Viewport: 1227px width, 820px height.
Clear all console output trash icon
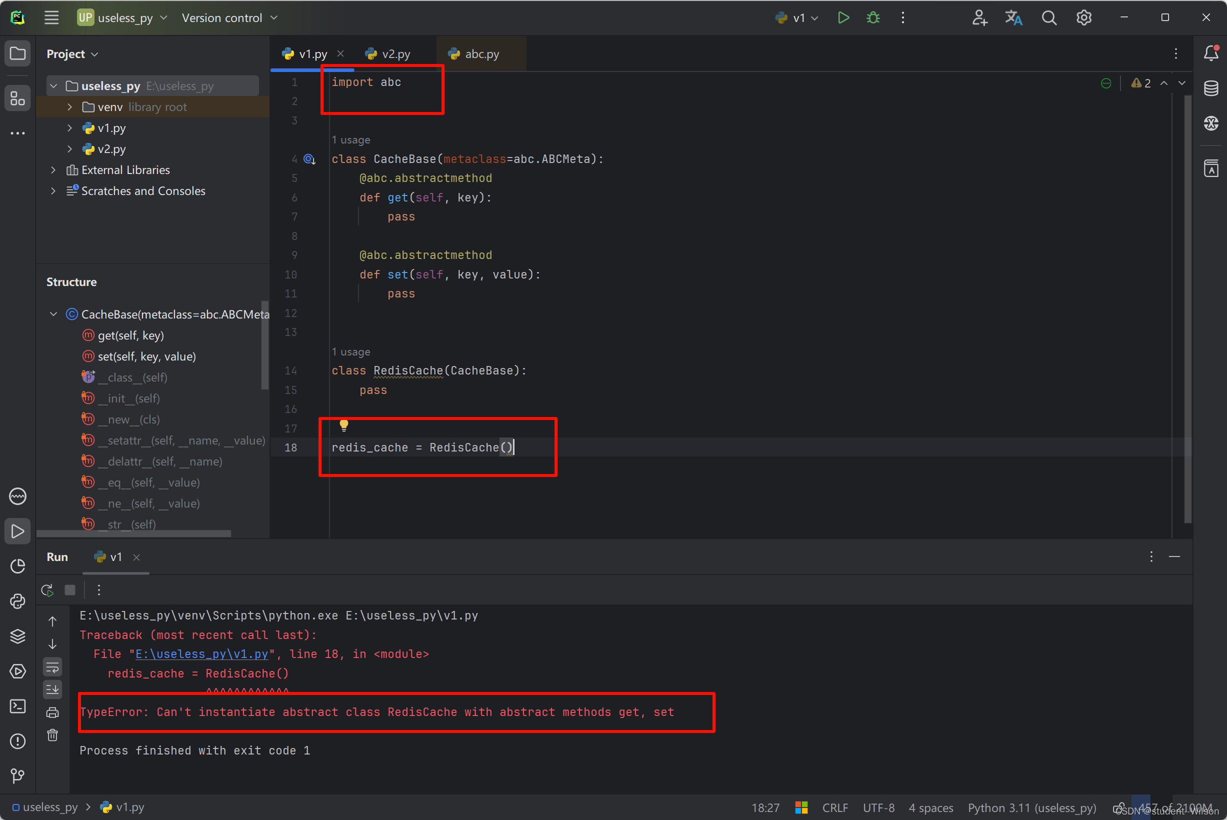(x=53, y=735)
